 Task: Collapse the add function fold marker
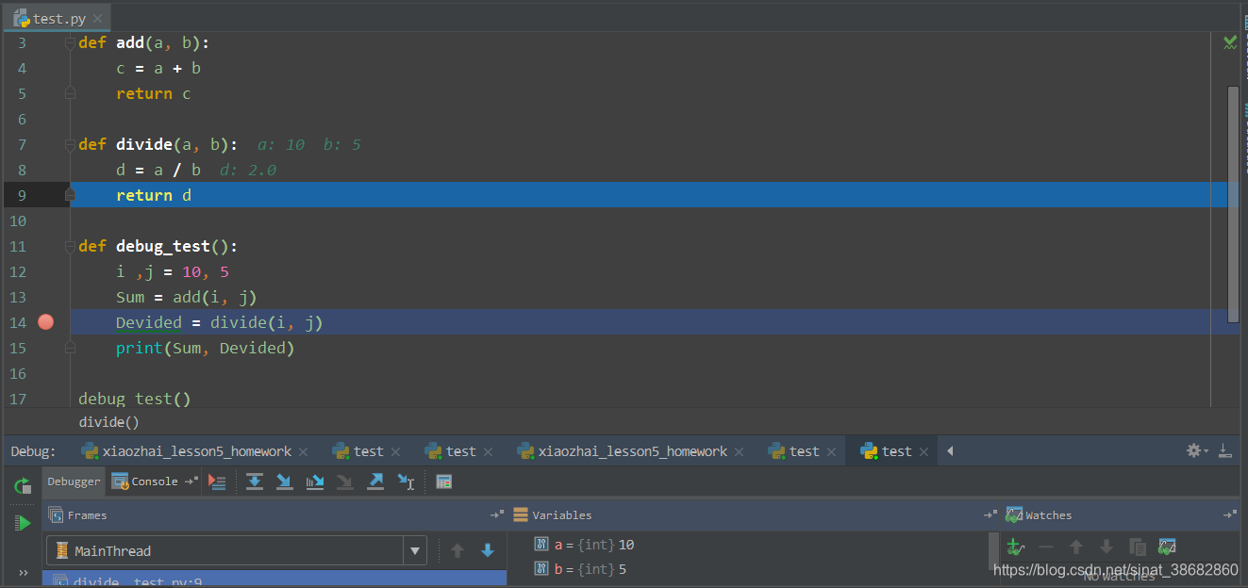click(70, 42)
